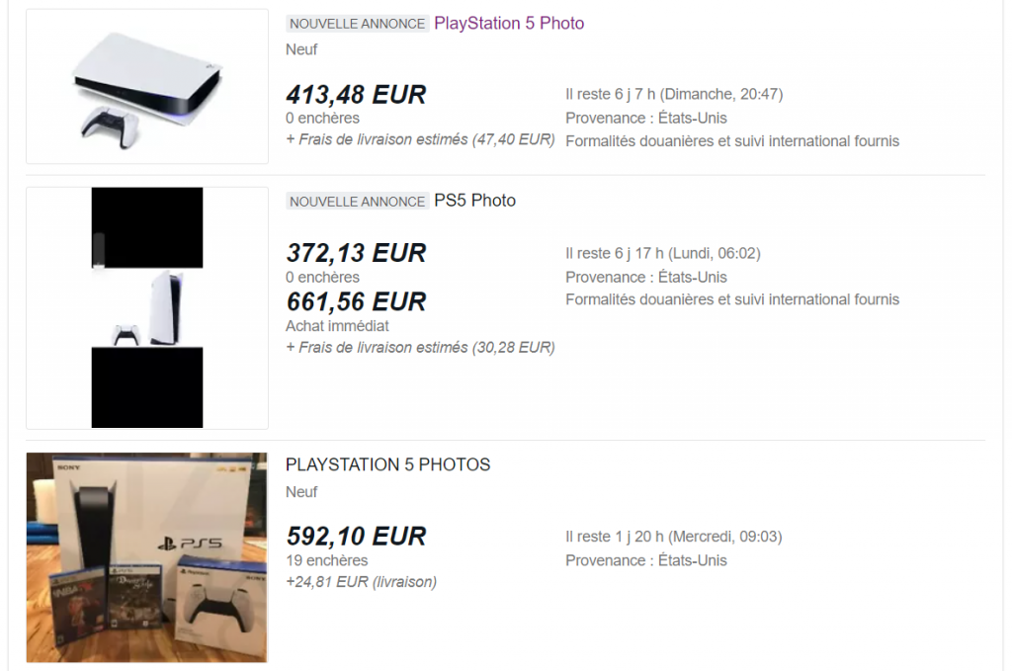Viewport: 1012px width, 671px height.
Task: Click the time remaining ending Lundi 06:02
Action: [x=663, y=253]
